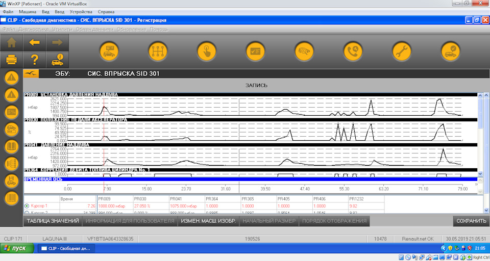Open the phone support round icon
490x261 pixels.
[x=353, y=51]
